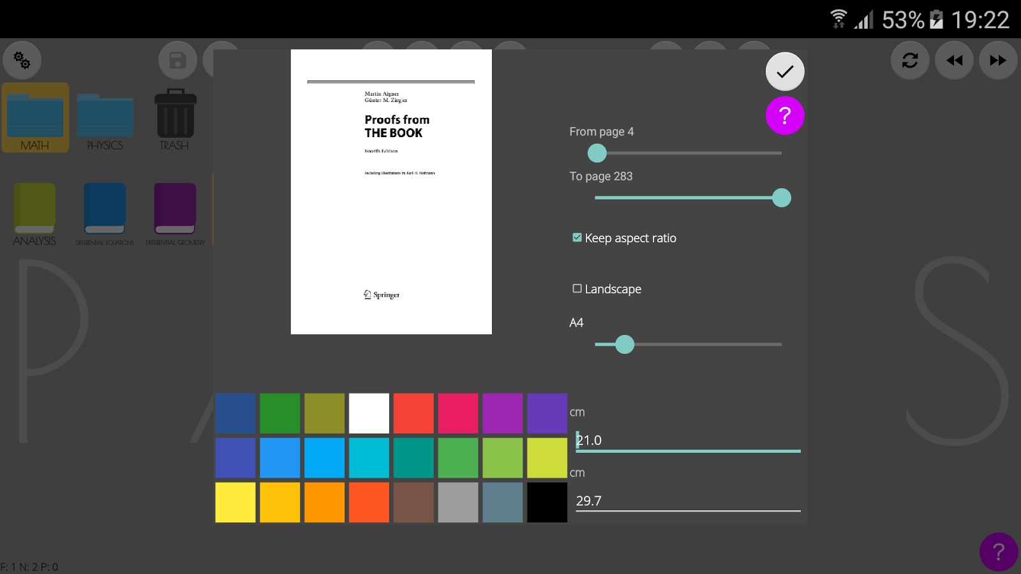Adjust the To page slider handle
Image resolution: width=1021 pixels, height=574 pixels.
coord(782,198)
